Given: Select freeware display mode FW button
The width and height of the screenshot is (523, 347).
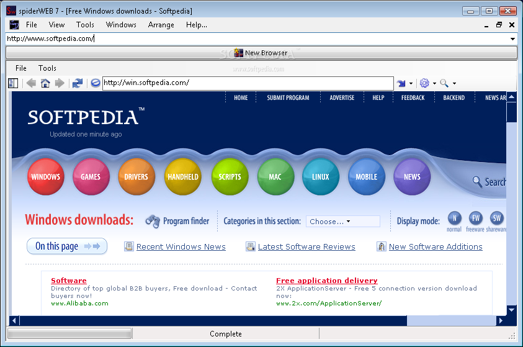Looking at the screenshot, I should [476, 219].
